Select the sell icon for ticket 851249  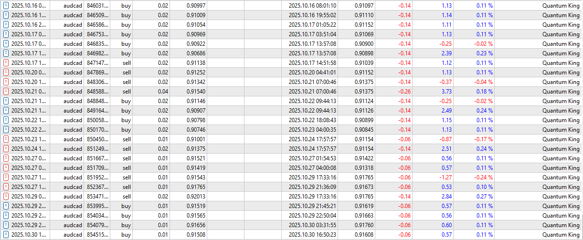point(6,149)
